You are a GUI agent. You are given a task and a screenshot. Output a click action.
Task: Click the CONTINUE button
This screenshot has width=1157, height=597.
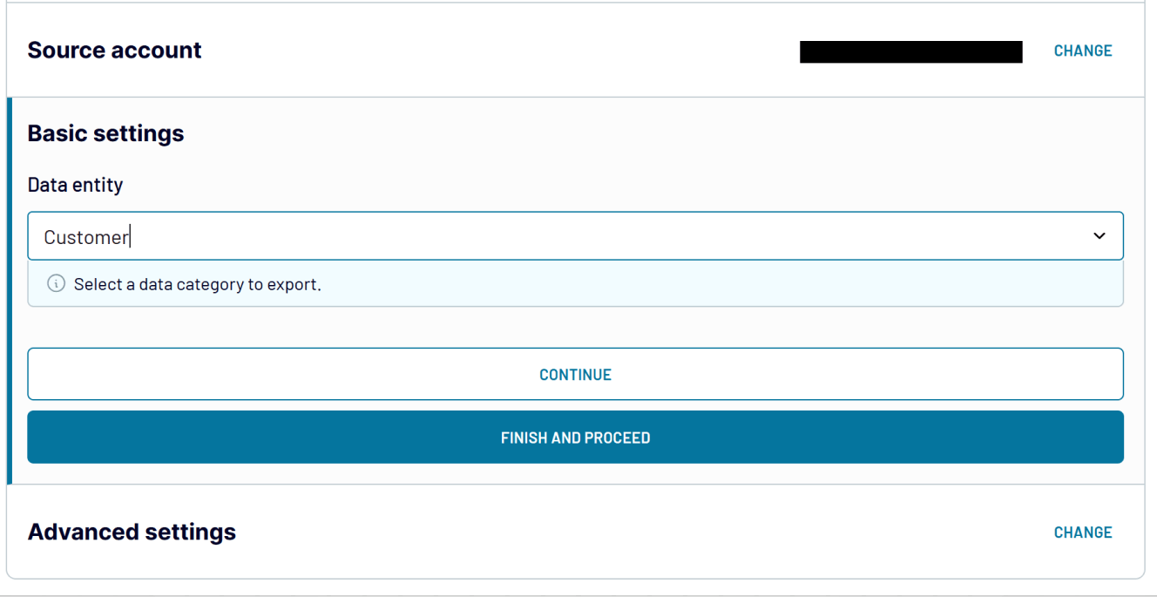pos(575,375)
